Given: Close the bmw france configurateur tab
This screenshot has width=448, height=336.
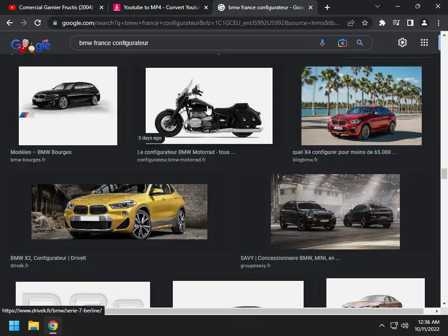Looking at the screenshot, I should pyautogui.click(x=311, y=7).
